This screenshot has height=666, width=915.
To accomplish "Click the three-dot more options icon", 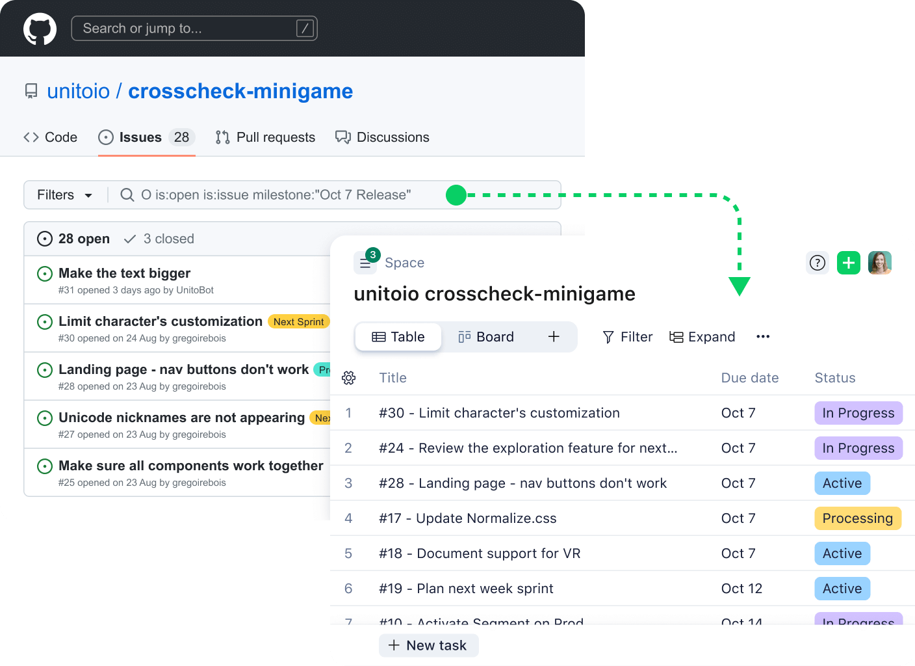I will [763, 337].
